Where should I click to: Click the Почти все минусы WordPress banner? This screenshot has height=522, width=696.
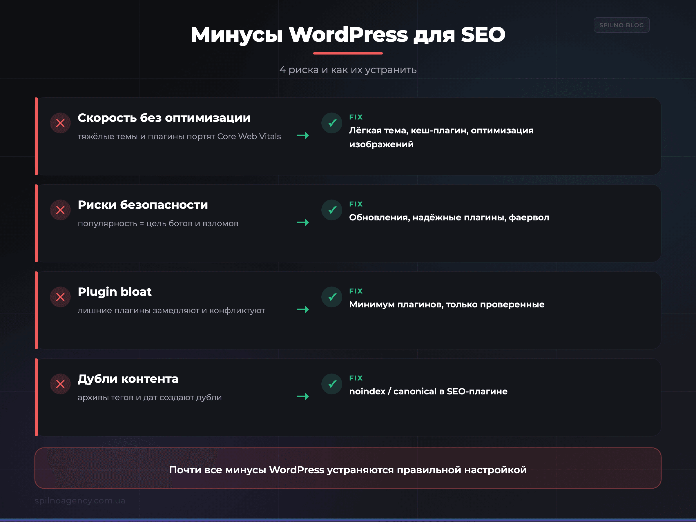click(x=348, y=468)
